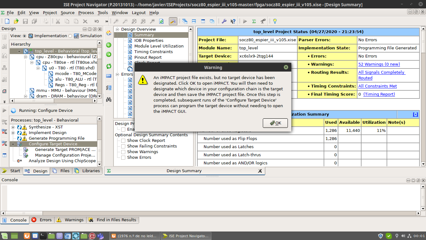Click OK in the Warning dialog
The image size is (426, 240).
click(275, 123)
